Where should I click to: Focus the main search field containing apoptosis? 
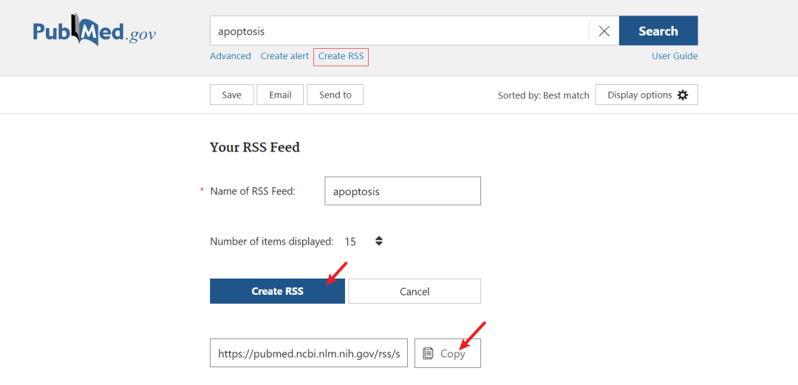[x=399, y=31]
